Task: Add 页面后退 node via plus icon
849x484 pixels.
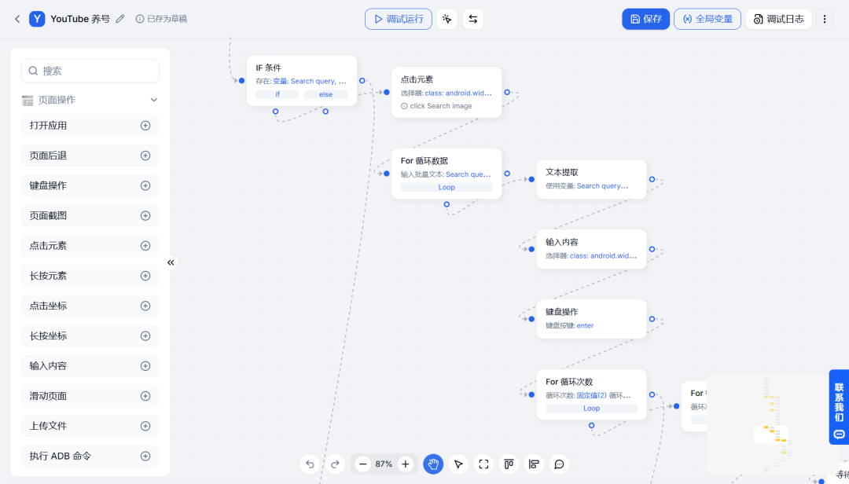Action: [145, 156]
